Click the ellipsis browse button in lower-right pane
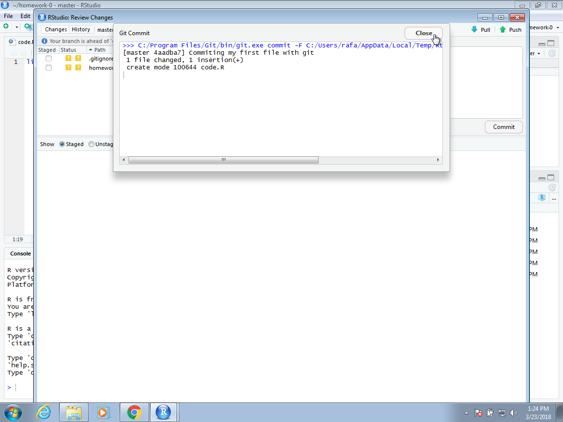The height and width of the screenshot is (422, 563). [554, 198]
